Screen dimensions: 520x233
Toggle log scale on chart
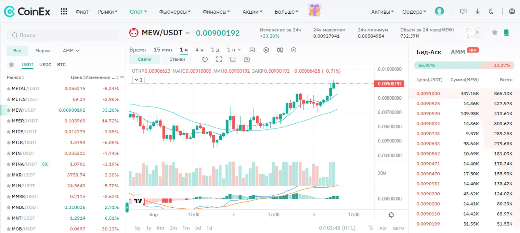coord(383,228)
